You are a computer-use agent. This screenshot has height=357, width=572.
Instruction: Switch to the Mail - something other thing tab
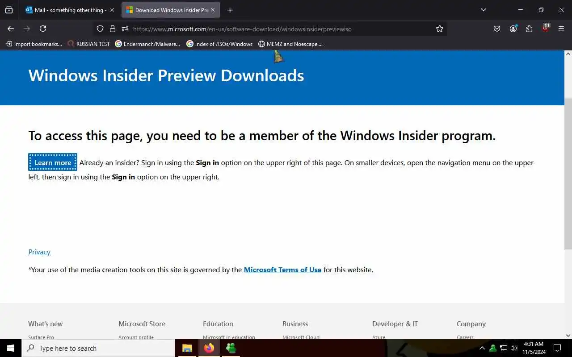click(70, 10)
